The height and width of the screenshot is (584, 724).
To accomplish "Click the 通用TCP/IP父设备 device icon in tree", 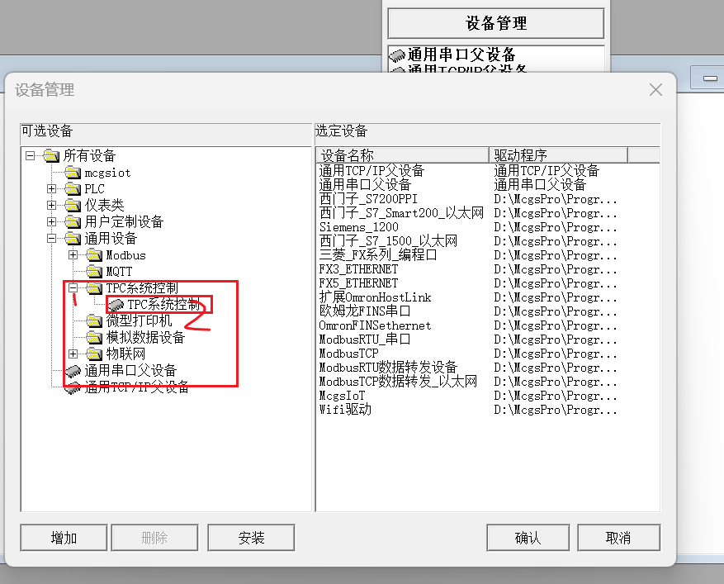I will pyautogui.click(x=73, y=387).
